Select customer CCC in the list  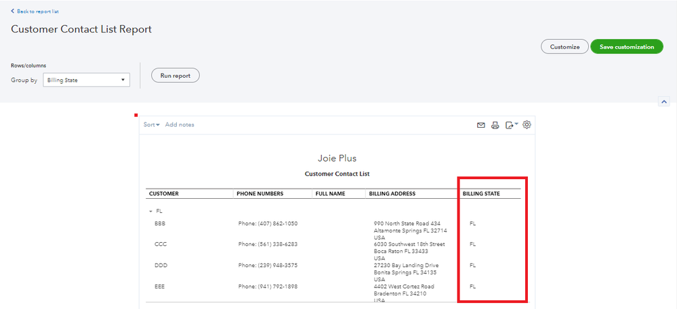coord(161,244)
